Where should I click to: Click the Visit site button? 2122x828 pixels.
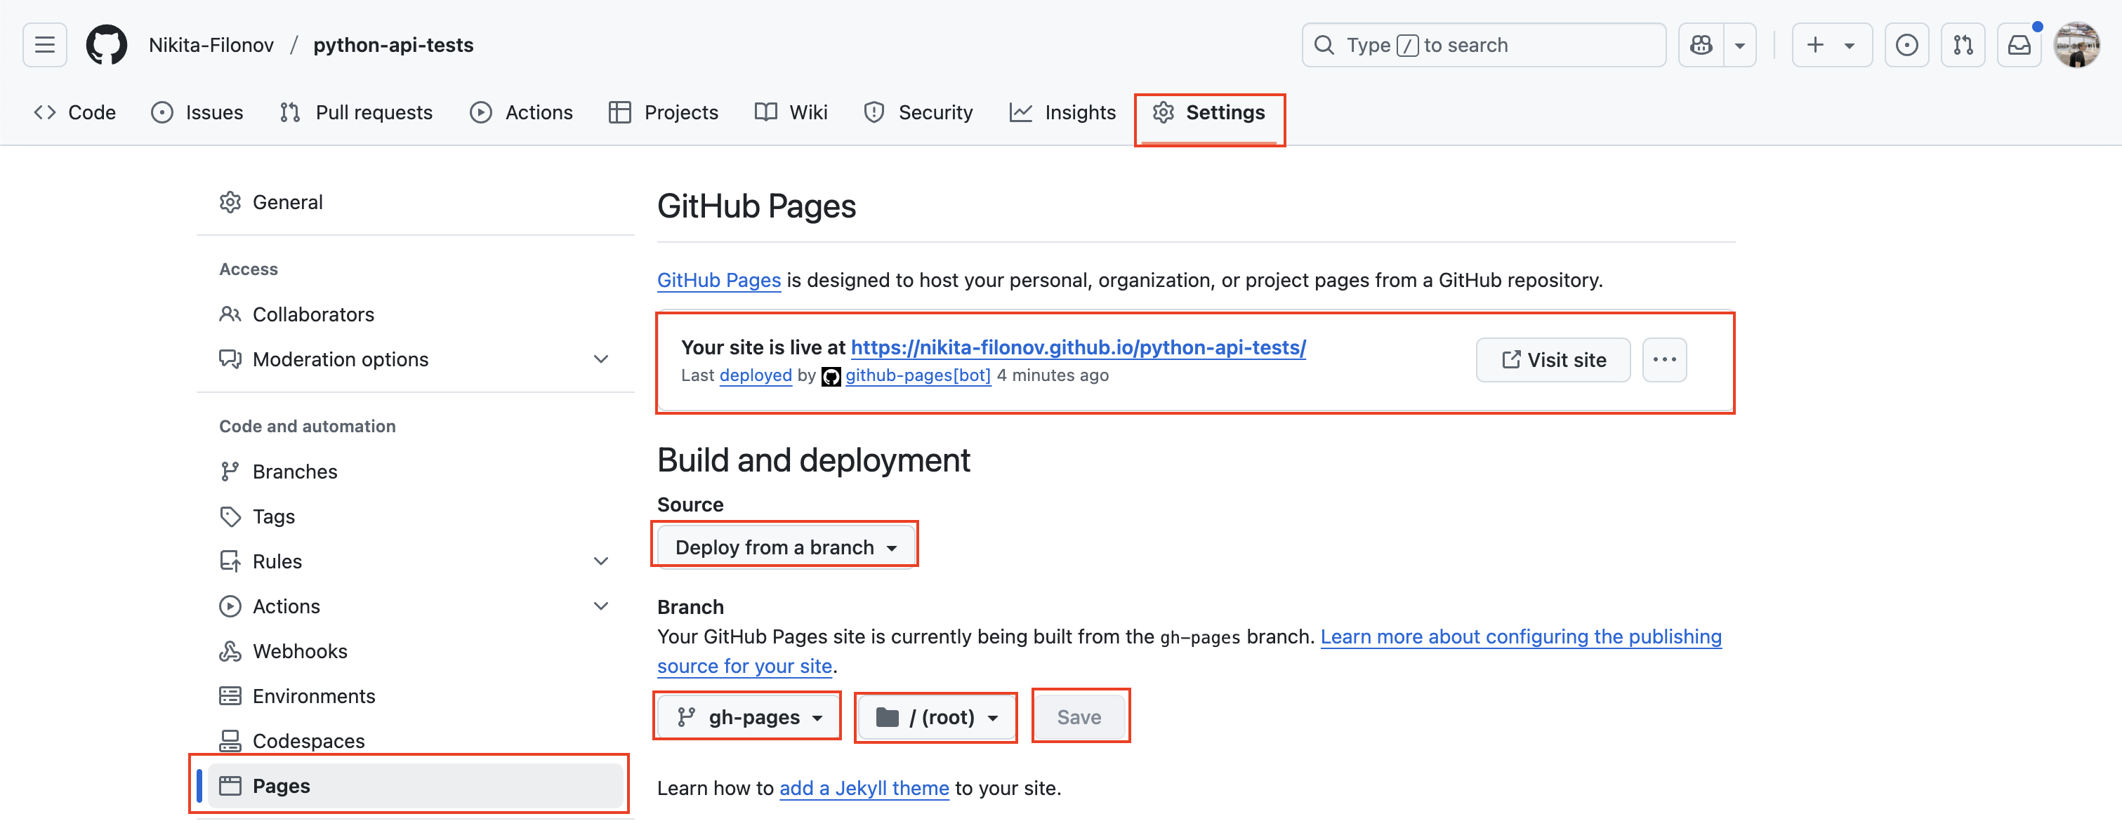[x=1553, y=360]
